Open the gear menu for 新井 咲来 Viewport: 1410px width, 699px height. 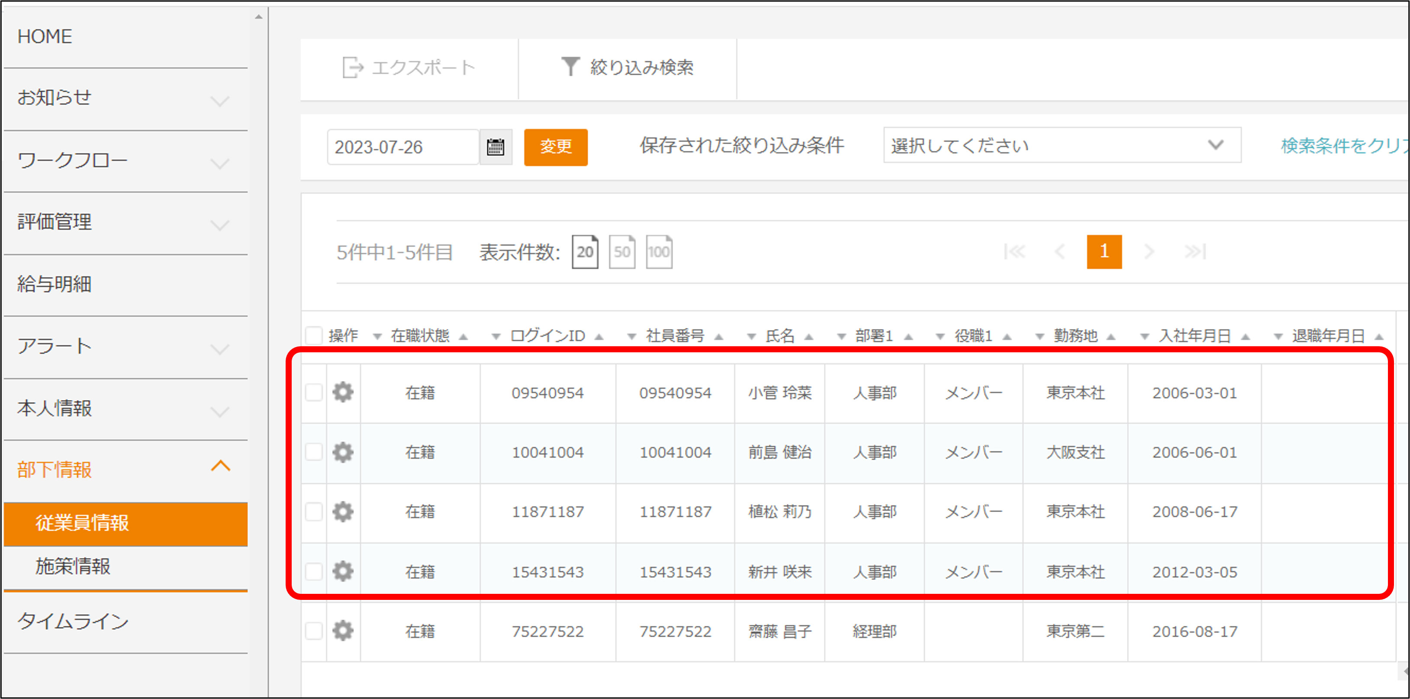[343, 571]
